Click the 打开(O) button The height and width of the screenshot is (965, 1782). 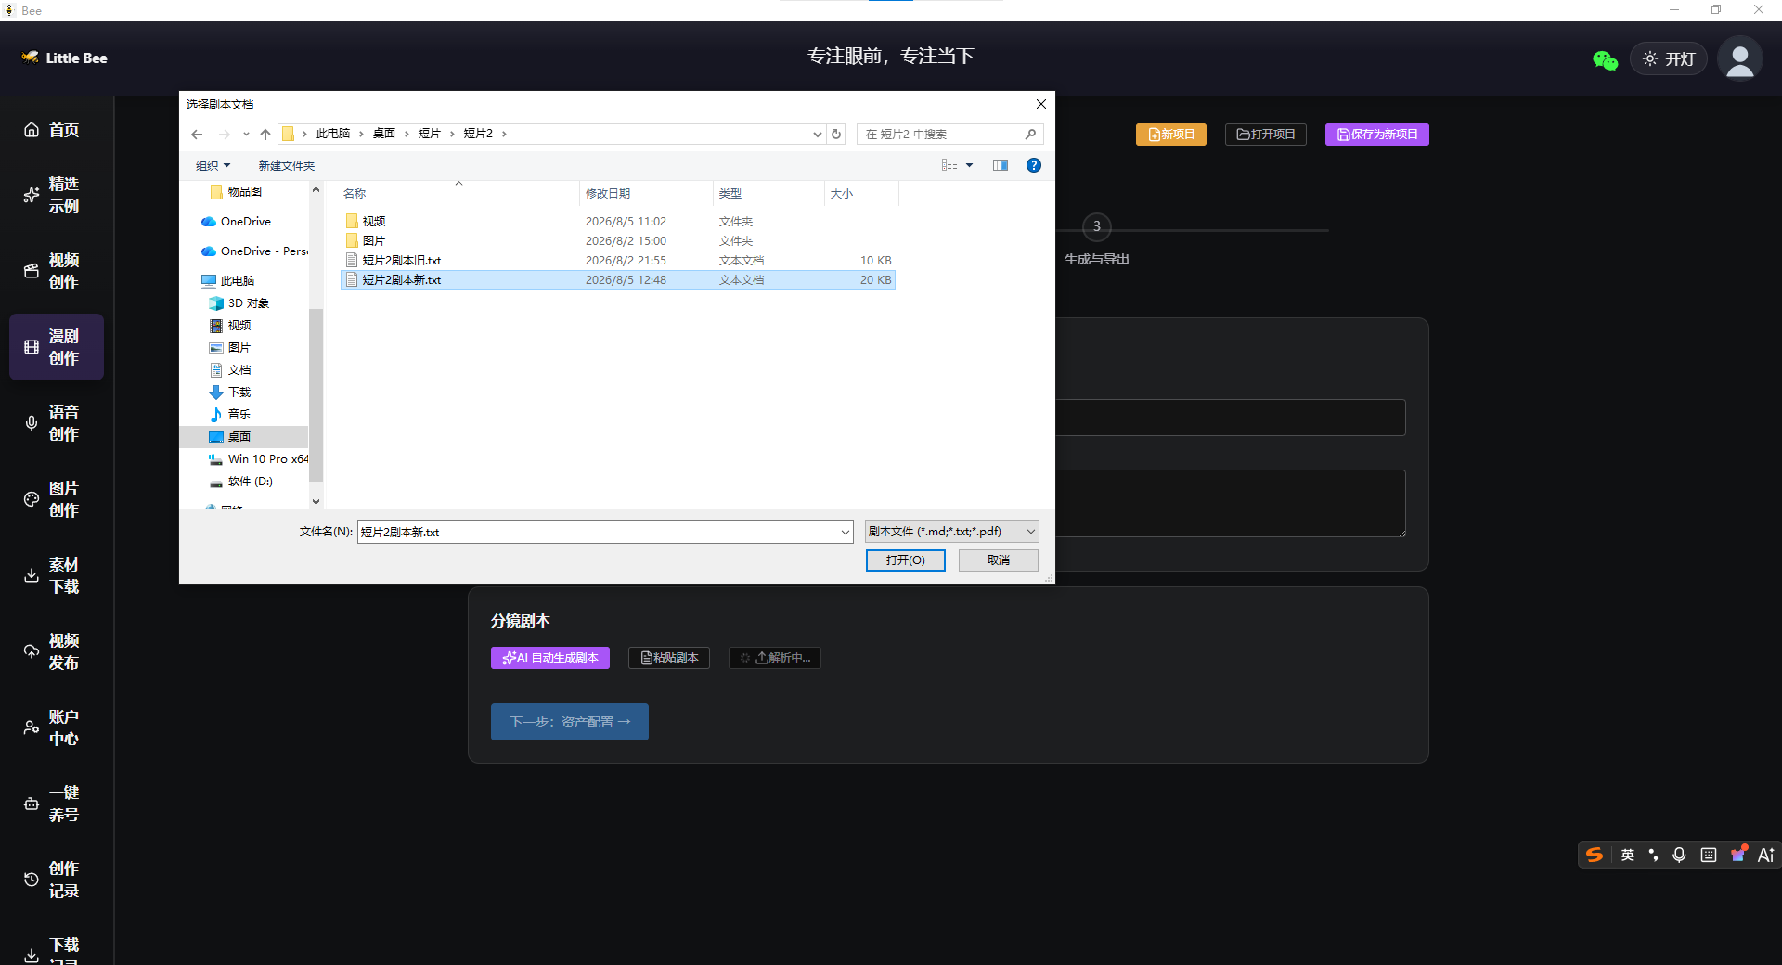[x=906, y=560]
